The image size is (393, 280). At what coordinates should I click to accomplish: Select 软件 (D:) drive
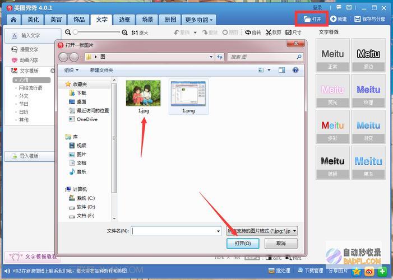82,207
